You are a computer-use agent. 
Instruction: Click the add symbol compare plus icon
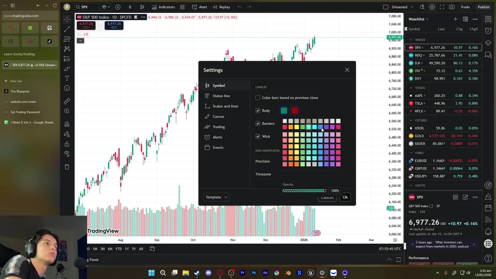[118, 7]
